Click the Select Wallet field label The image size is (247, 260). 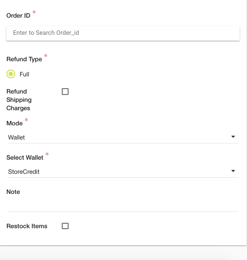pos(25,158)
